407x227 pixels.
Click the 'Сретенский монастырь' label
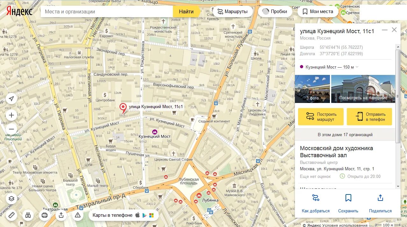[x=233, y=34]
